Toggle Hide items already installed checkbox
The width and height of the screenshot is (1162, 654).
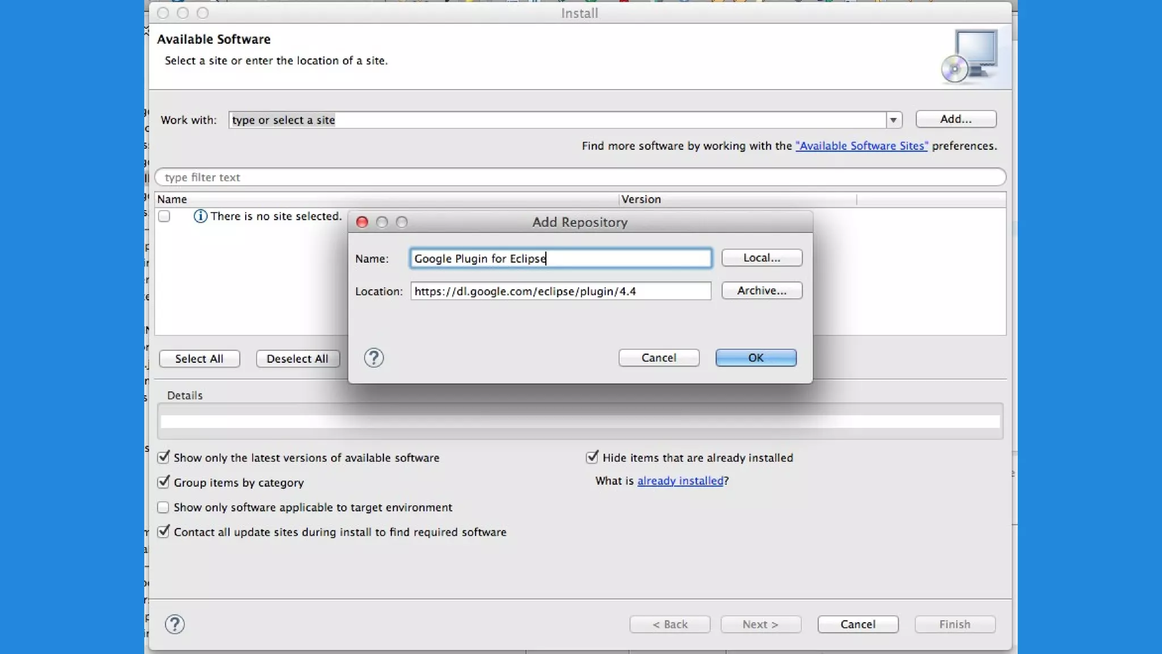592,458
